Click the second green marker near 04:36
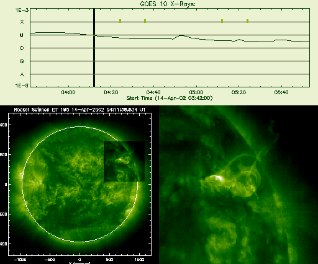 (145, 21)
